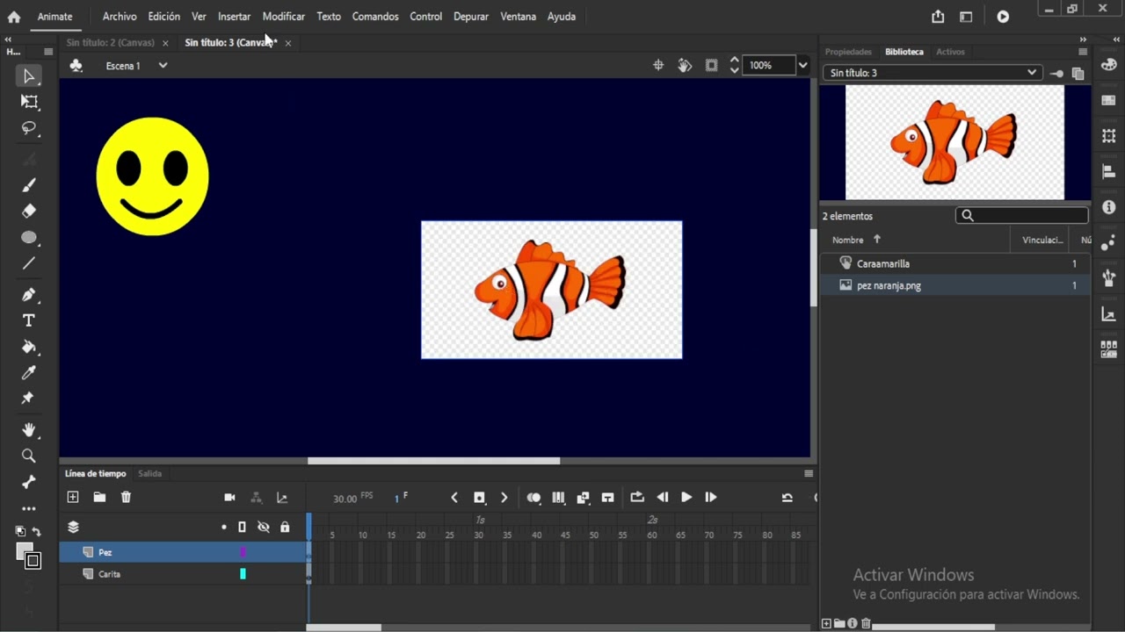Switch to the Sin título: 2 document tab
The image size is (1125, 632).
[x=110, y=42]
